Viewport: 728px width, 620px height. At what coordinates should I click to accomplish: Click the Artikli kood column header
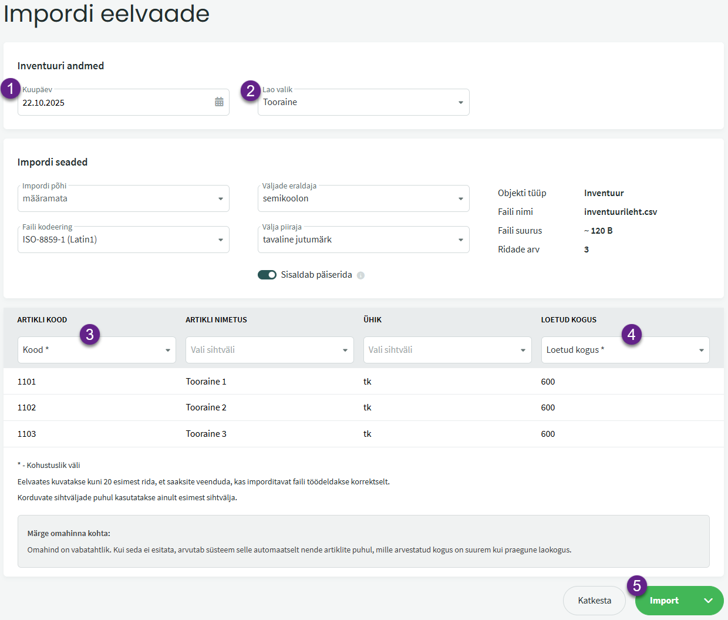(x=42, y=320)
